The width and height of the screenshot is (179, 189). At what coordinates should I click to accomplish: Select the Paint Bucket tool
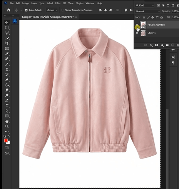point(7,85)
